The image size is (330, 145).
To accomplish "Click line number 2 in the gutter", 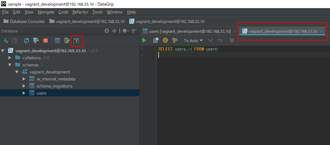I will click(x=142, y=55).
